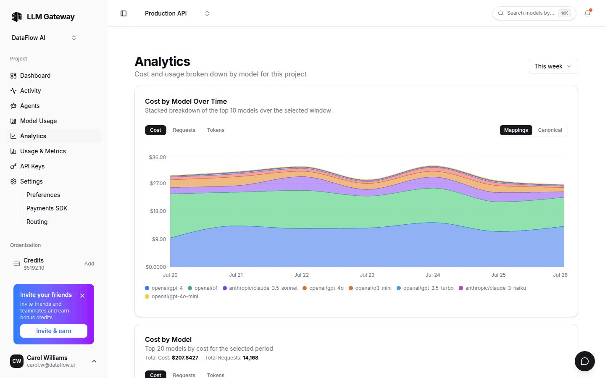
Task: Click the search magnifier icon
Action: (501, 13)
